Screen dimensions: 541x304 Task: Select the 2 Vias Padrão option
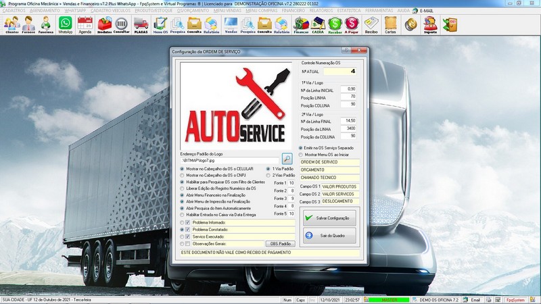pos(268,175)
